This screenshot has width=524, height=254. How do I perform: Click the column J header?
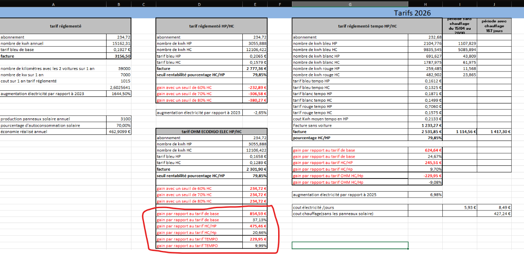494,4
